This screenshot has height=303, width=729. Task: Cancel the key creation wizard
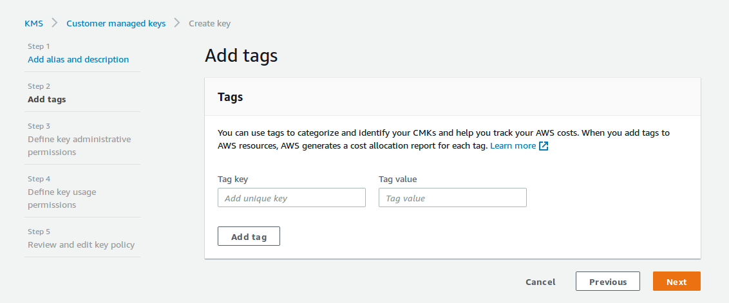pos(540,282)
